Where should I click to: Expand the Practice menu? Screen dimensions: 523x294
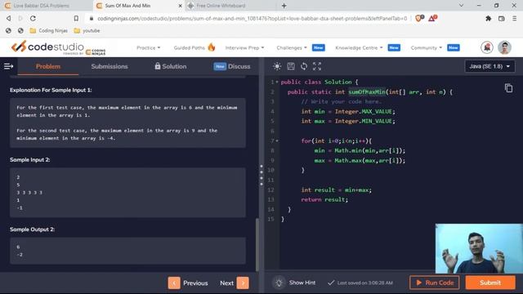[x=149, y=47]
